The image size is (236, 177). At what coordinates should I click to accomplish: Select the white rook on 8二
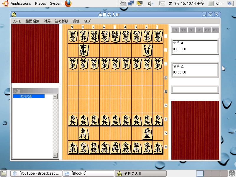click(x=83, y=50)
